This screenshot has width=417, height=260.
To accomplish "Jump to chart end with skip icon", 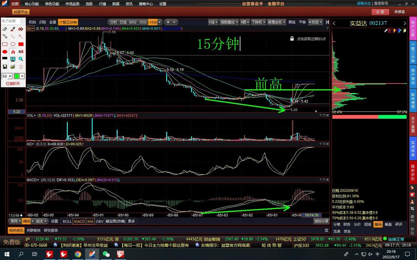I will [327, 22].
